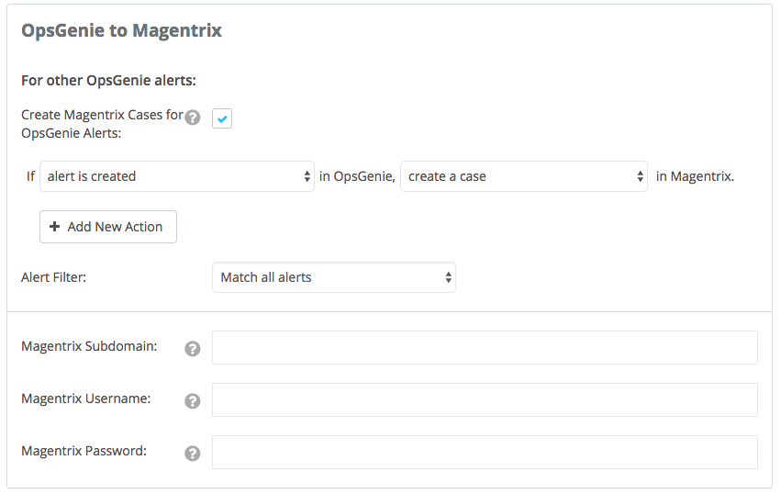Viewport: 781px width, 494px height.
Task: Open the 'alert is created' dropdown
Action: point(179,176)
